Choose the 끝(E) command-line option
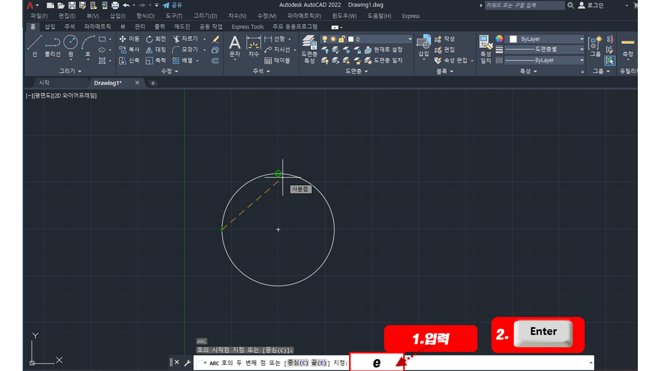This screenshot has width=660, height=371. [x=319, y=363]
